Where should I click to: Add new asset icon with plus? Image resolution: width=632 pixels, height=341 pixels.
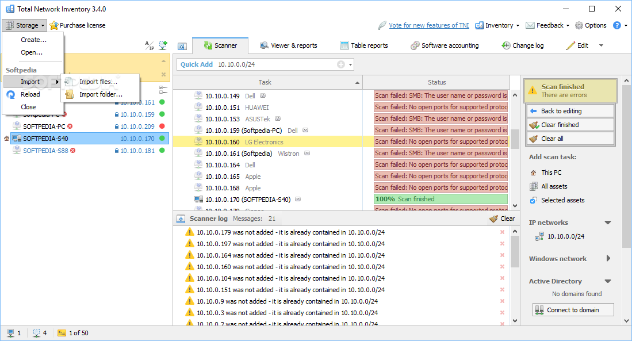(163, 45)
